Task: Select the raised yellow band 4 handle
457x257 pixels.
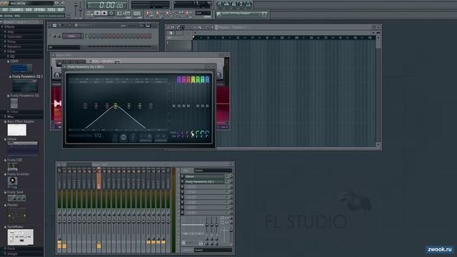Action: (x=116, y=106)
